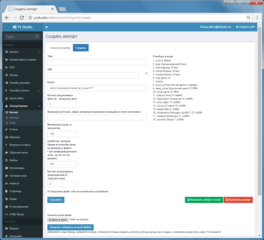Click the Каталог sidebar icon

(6, 52)
